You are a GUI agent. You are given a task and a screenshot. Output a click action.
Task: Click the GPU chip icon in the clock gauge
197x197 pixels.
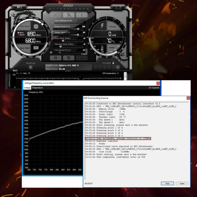pyautogui.click(x=36, y=27)
